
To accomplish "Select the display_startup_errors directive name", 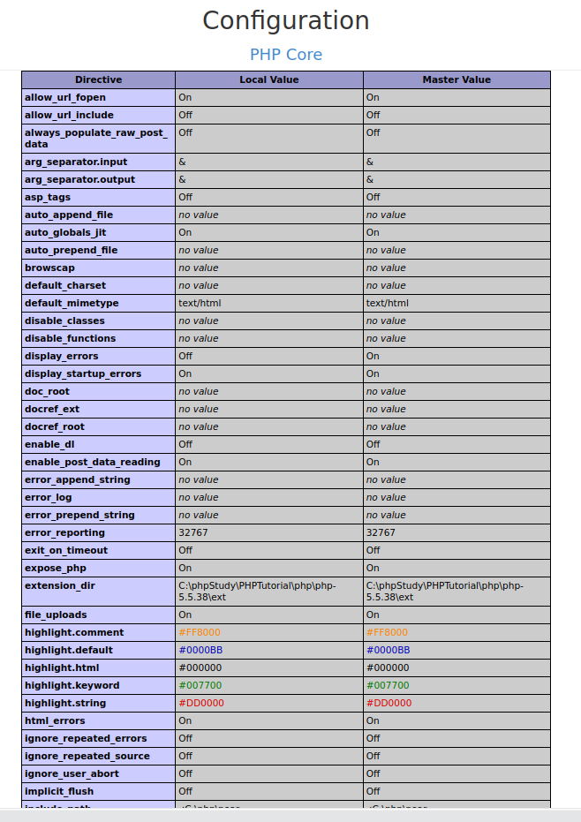I will pos(83,373).
